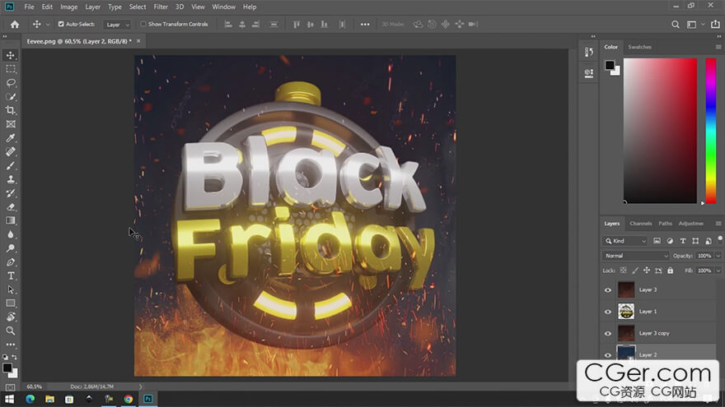Toggle the Auto-Select checkbox

pyautogui.click(x=61, y=24)
